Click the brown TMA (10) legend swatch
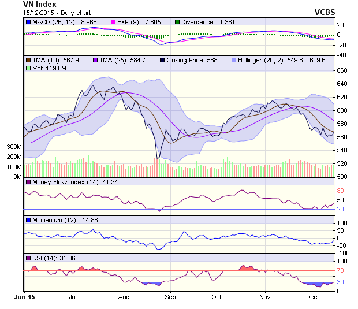358x309 pixels. tap(28, 59)
